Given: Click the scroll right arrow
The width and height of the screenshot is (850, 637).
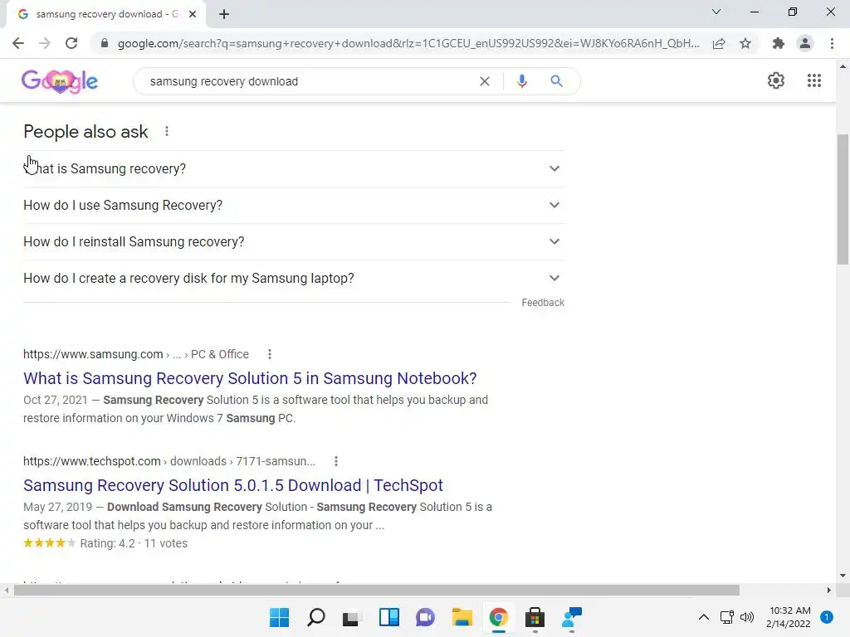Looking at the screenshot, I should [829, 590].
